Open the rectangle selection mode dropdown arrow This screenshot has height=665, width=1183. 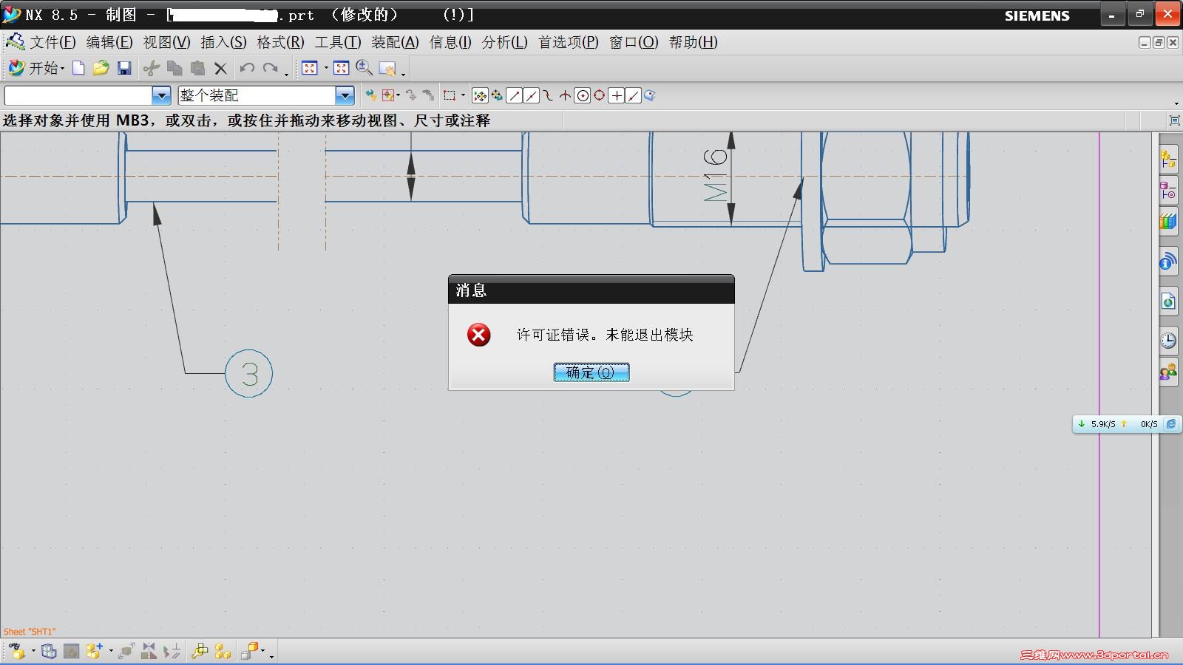click(463, 95)
